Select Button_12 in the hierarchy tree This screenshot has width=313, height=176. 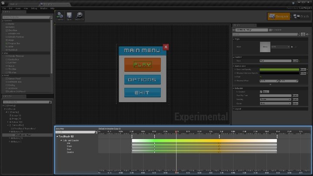click(18, 138)
